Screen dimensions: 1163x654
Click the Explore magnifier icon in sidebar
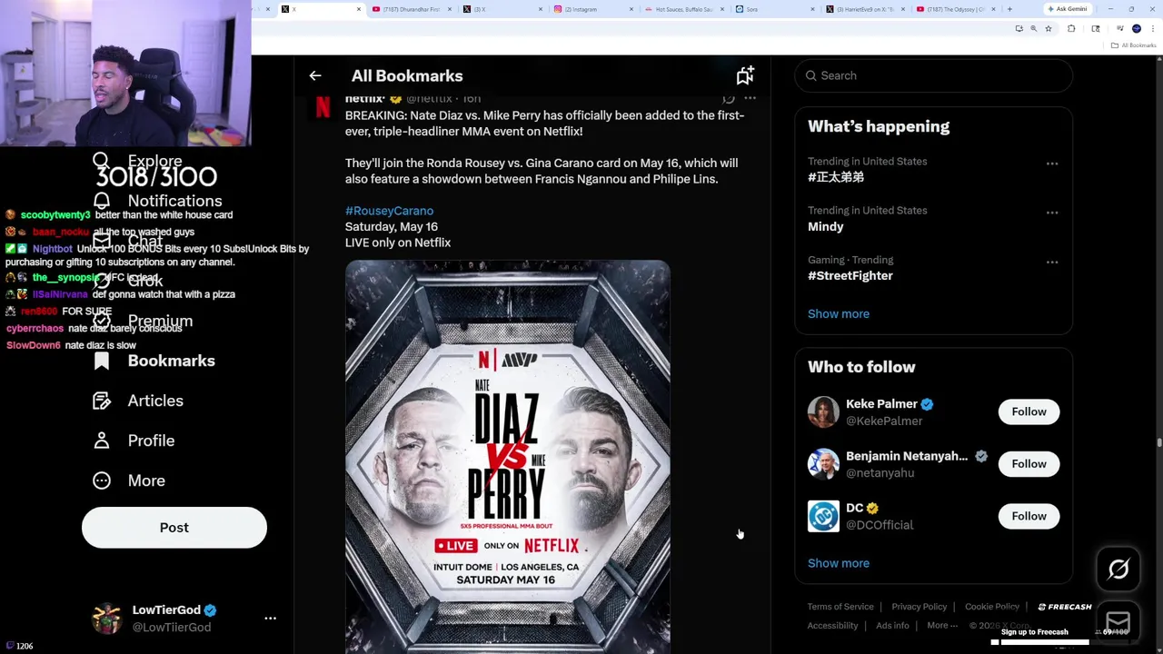click(102, 162)
